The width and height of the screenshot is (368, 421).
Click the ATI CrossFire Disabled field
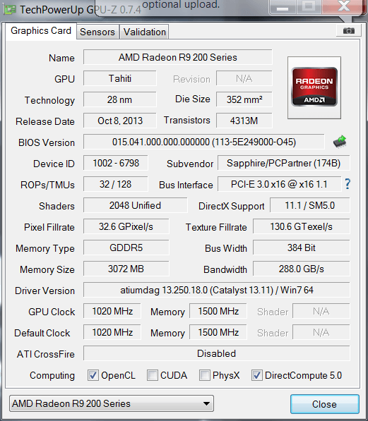217,353
